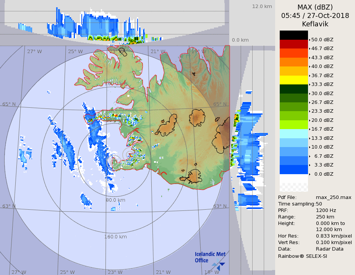Screen dimensions: 355x275
Task: Select the black 50.0 dBZ color swatch
Action: coord(293,35)
